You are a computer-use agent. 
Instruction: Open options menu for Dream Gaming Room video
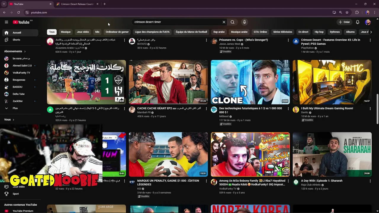pyautogui.click(x=370, y=109)
